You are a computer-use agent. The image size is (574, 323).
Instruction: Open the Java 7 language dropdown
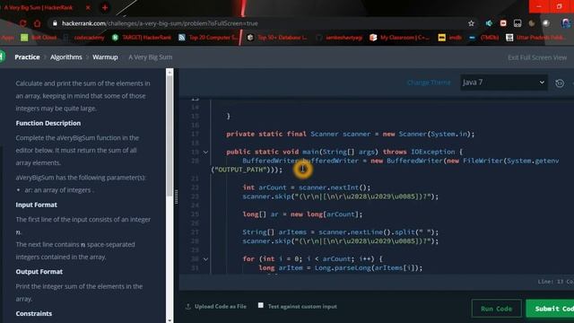[x=504, y=83]
